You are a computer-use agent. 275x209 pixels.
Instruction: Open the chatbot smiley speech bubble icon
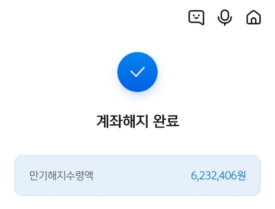pyautogui.click(x=196, y=17)
